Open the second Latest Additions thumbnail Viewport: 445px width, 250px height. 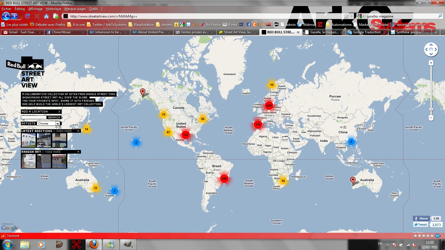[x=44, y=140]
